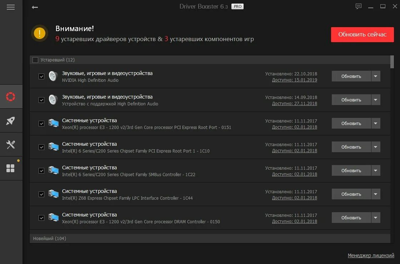
Task: Click system device icon for SMBus Controller - 1C22
Action: pyautogui.click(x=54, y=171)
